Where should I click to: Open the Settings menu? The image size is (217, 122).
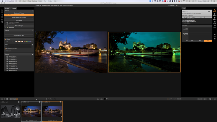[35, 1]
